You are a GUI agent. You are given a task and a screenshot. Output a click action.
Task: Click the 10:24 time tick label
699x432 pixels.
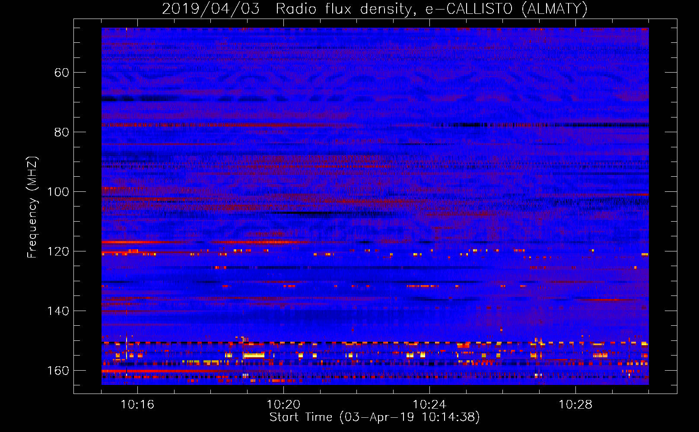429,405
